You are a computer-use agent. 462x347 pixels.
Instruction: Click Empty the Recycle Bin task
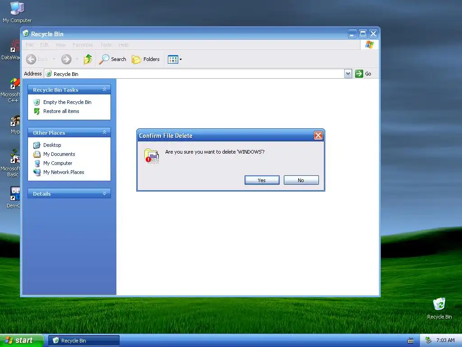pyautogui.click(x=67, y=102)
